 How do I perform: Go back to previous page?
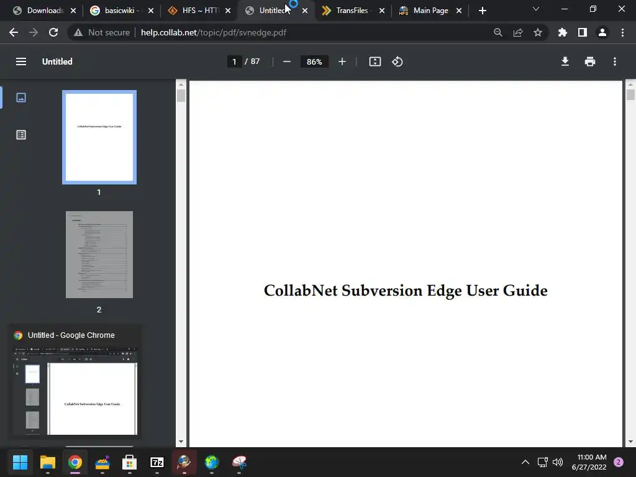[14, 32]
